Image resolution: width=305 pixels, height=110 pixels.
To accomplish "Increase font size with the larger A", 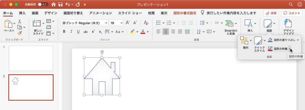I will (128, 23).
